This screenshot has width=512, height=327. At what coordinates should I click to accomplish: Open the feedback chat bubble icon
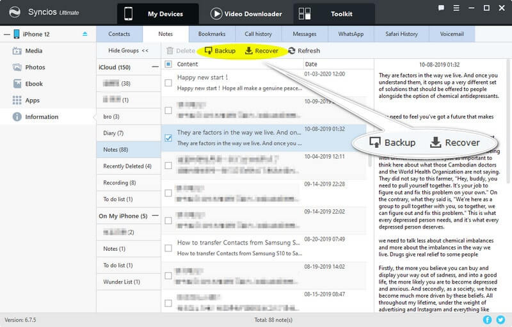tap(441, 8)
